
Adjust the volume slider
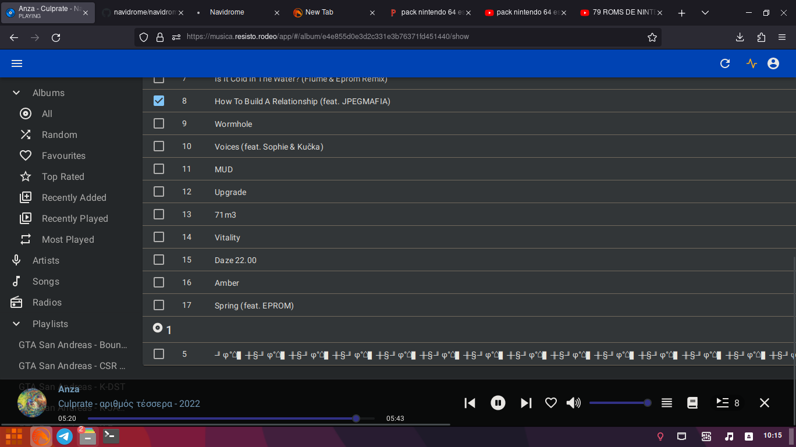coord(620,402)
